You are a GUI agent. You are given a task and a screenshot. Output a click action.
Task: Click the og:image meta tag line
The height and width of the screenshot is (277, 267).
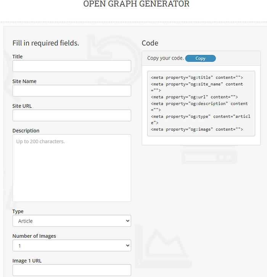click(x=197, y=129)
